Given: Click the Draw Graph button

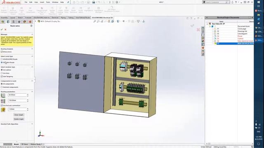Looking at the screenshot, I should pyautogui.click(x=19, y=115).
